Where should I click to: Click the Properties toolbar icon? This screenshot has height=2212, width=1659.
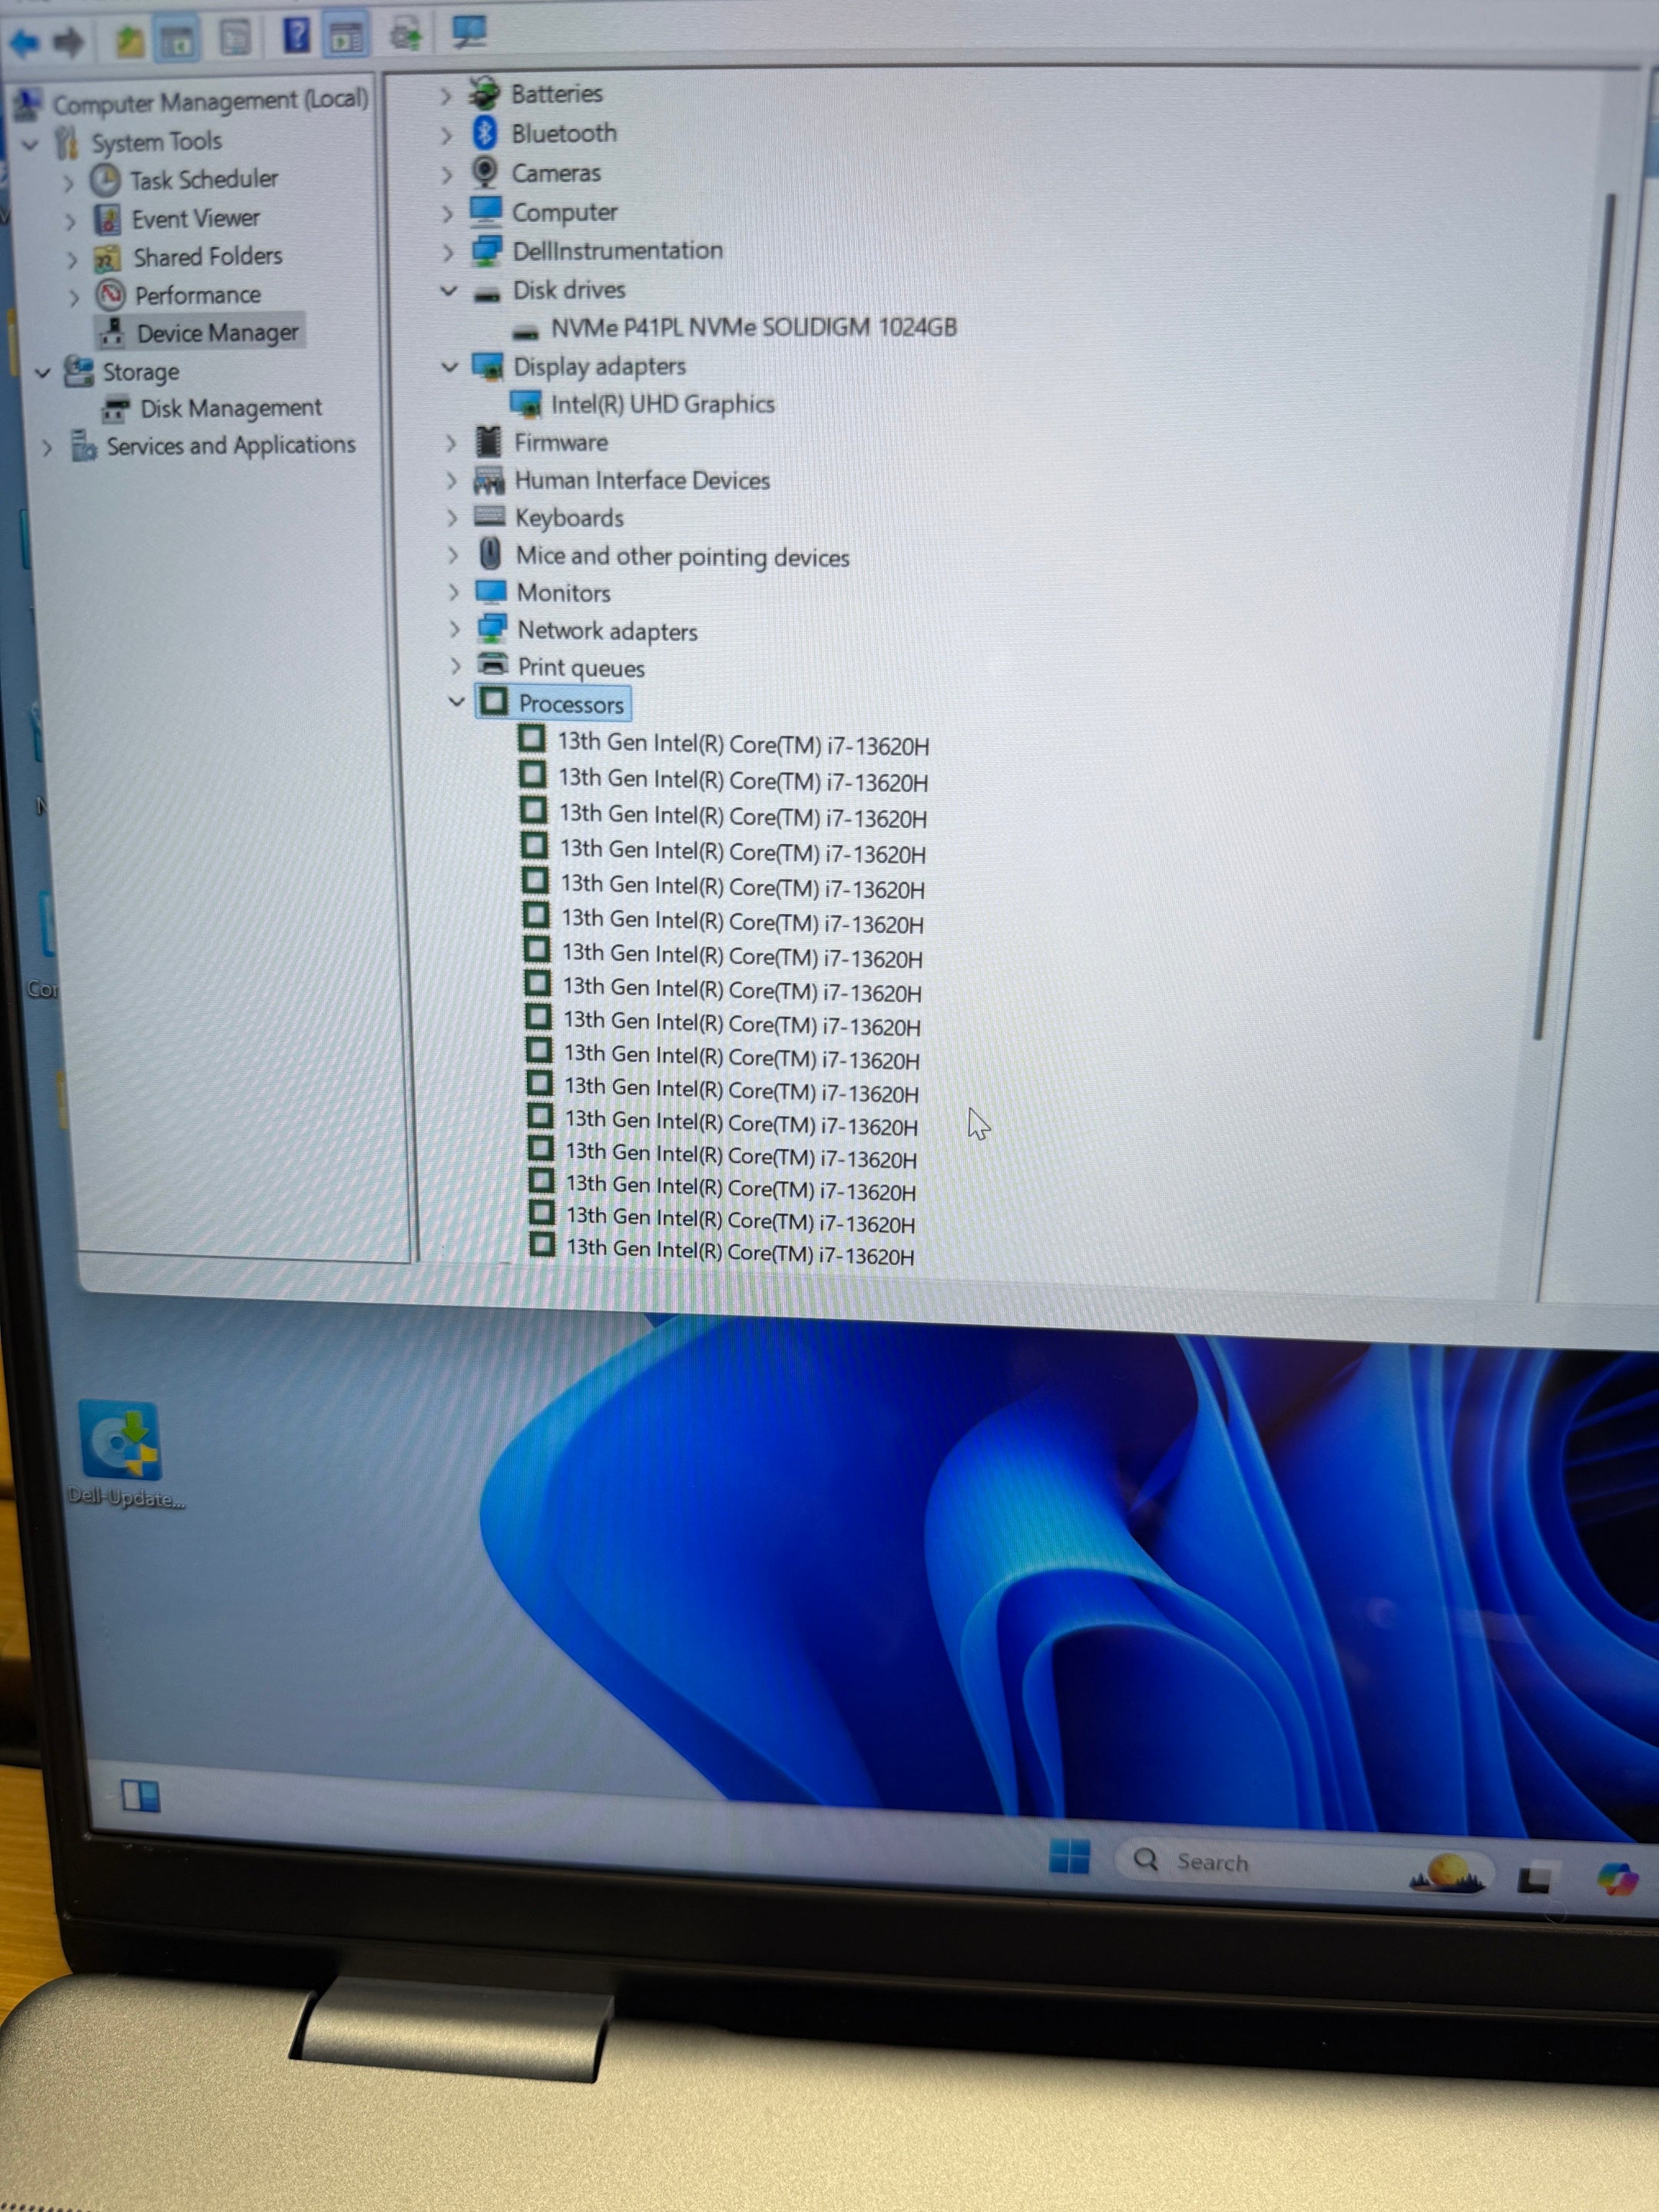[234, 38]
